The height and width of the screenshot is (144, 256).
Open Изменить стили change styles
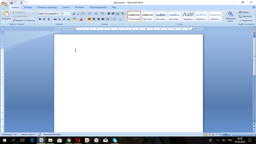(230, 16)
